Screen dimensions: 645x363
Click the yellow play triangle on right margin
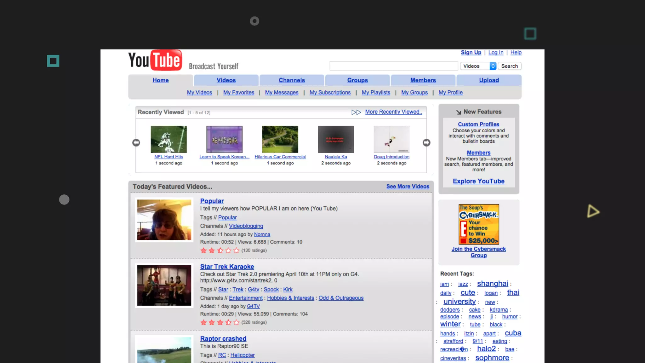(593, 211)
